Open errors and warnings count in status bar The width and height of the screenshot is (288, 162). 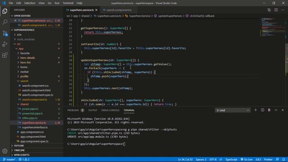point(24,159)
